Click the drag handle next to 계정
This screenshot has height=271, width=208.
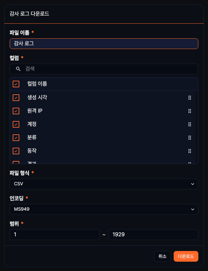click(189, 124)
